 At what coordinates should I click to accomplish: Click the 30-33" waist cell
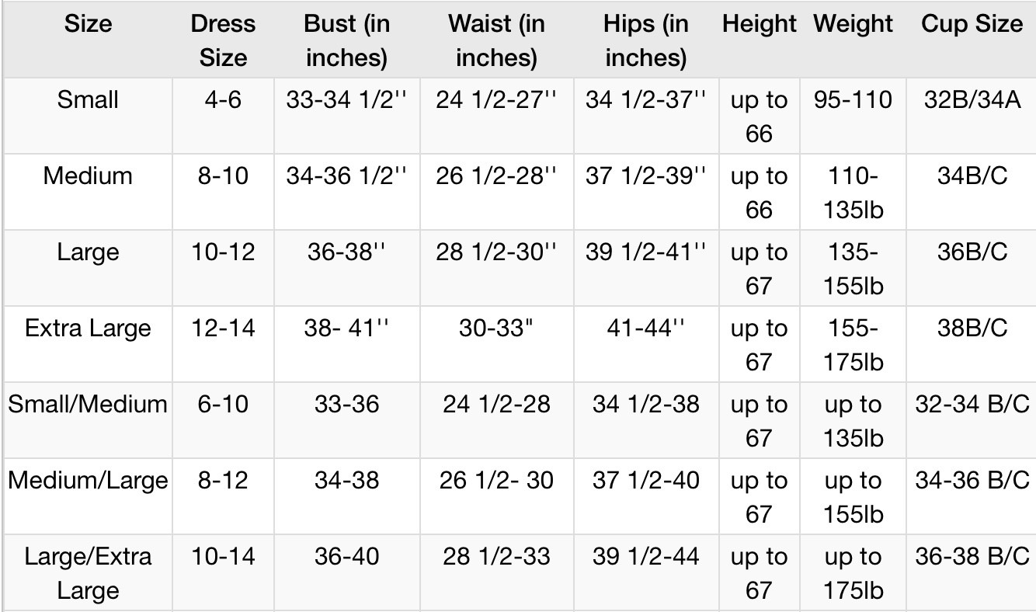pos(496,329)
